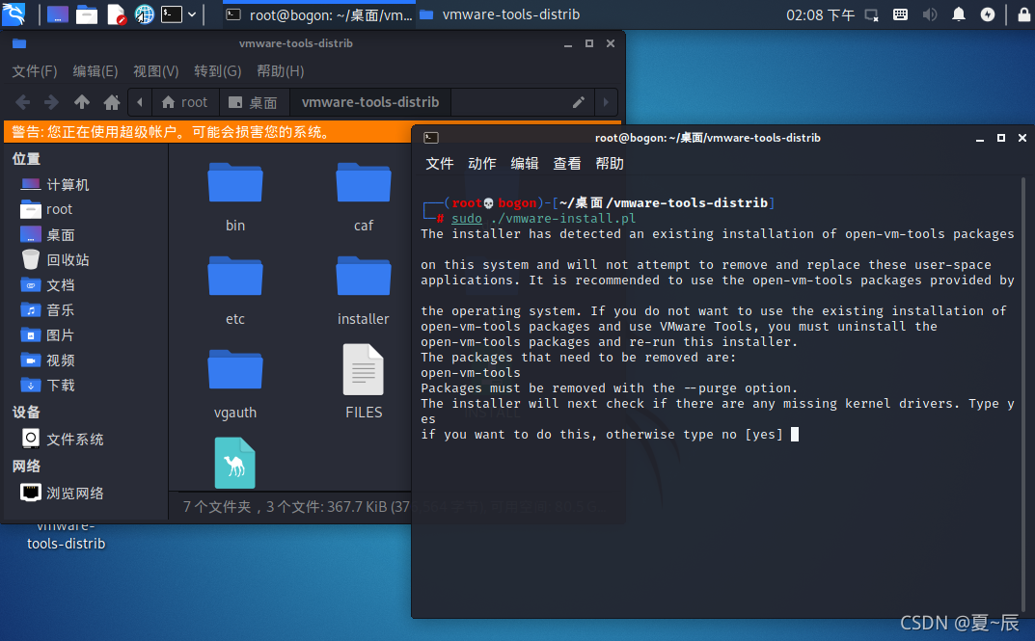This screenshot has width=1035, height=641.
Task: Open 视图(V) menu in file manager
Action: [155, 71]
